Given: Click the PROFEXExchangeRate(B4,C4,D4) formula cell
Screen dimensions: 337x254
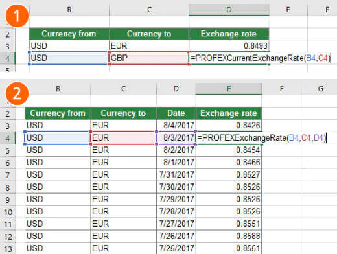Looking at the screenshot, I should point(261,138).
